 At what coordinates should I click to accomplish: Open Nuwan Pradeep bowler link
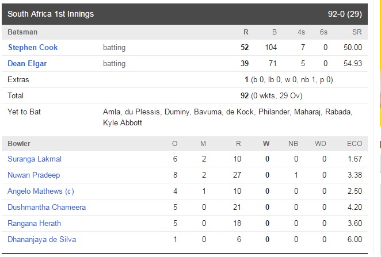point(34,175)
